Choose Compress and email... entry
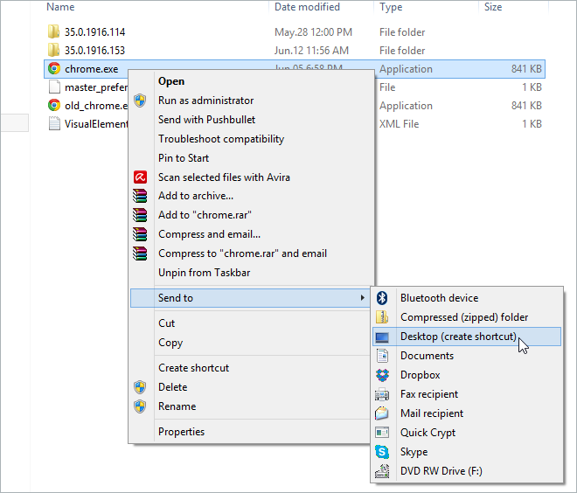This screenshot has width=577, height=493. click(253, 234)
